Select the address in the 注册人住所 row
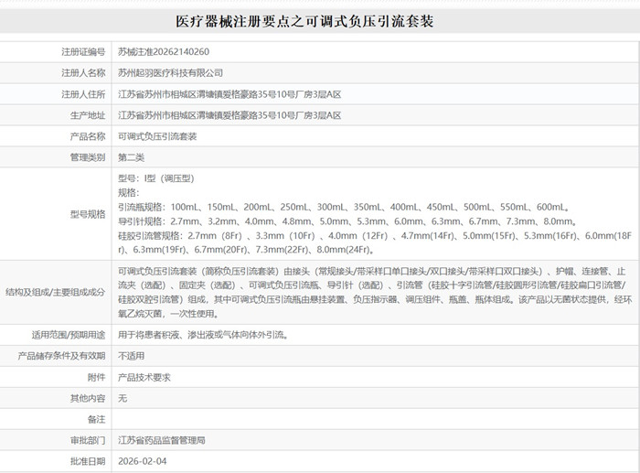 [x=229, y=94]
